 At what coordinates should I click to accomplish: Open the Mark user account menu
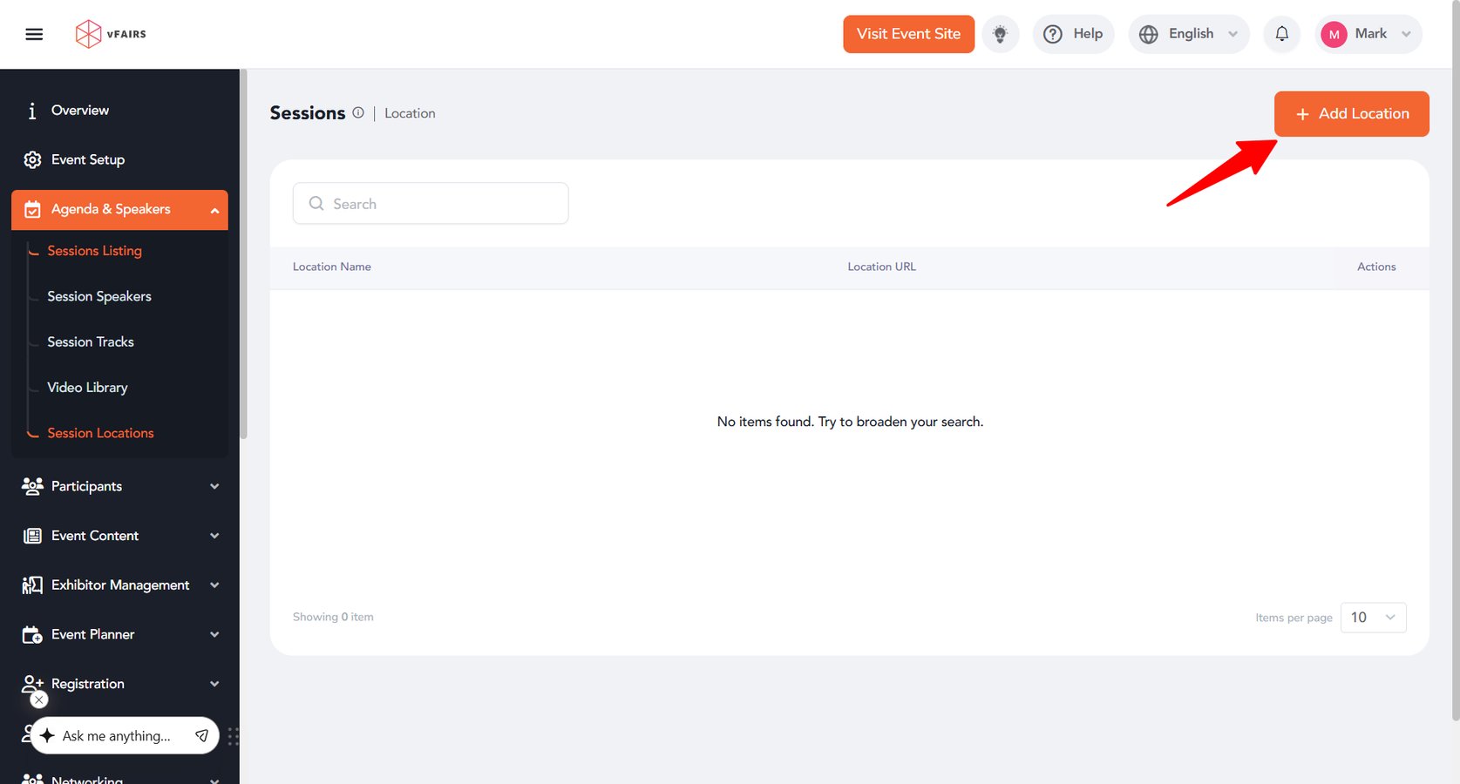click(x=1368, y=34)
